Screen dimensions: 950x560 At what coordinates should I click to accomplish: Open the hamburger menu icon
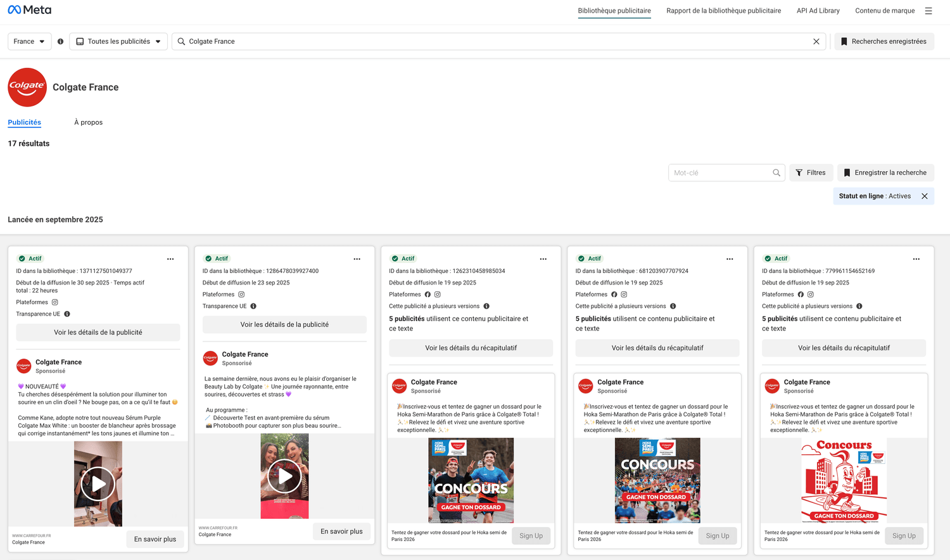(x=928, y=11)
